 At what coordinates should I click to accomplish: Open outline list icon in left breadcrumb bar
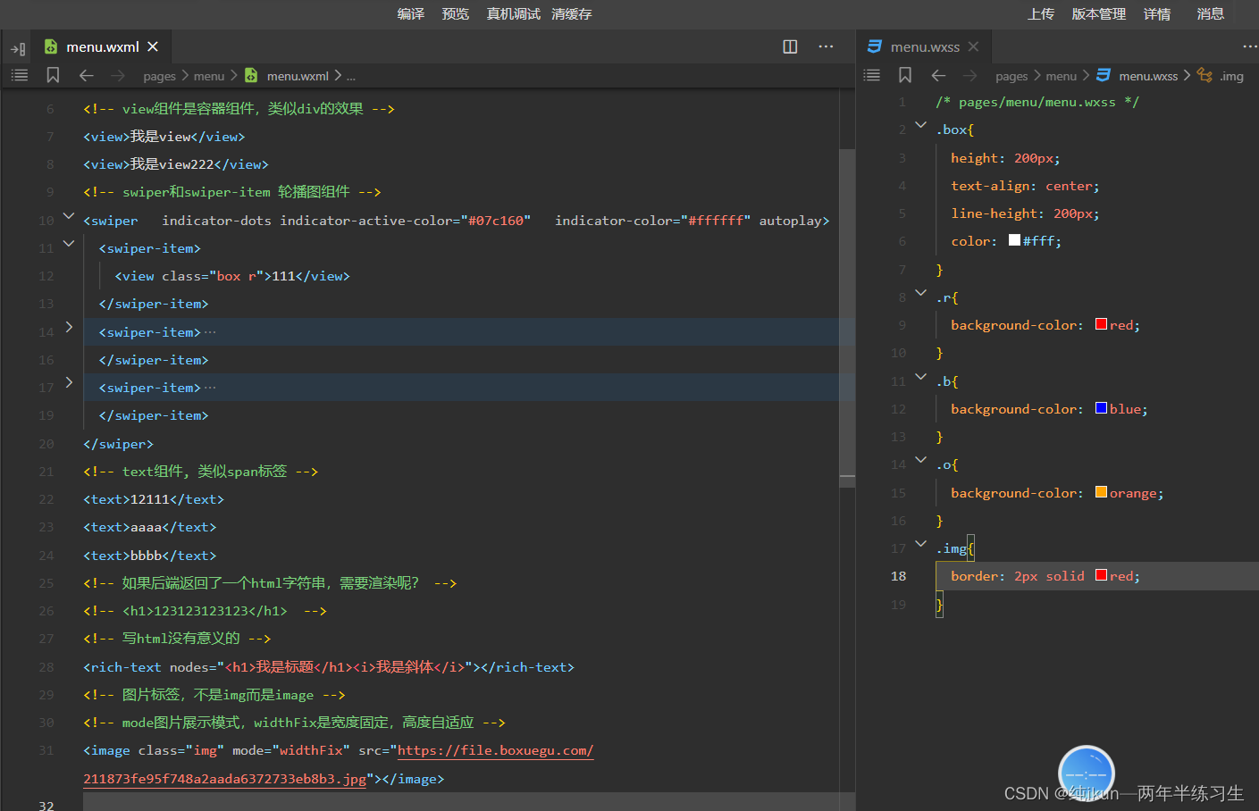pyautogui.click(x=20, y=76)
